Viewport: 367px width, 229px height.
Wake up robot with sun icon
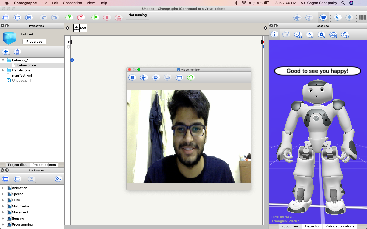(349, 18)
